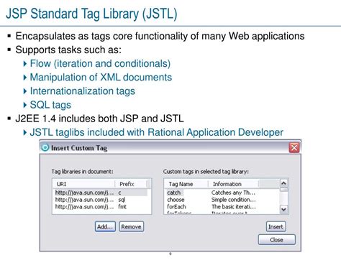This screenshot has height=263, width=341.
Task: Click the Remove button
Action: [x=131, y=226]
